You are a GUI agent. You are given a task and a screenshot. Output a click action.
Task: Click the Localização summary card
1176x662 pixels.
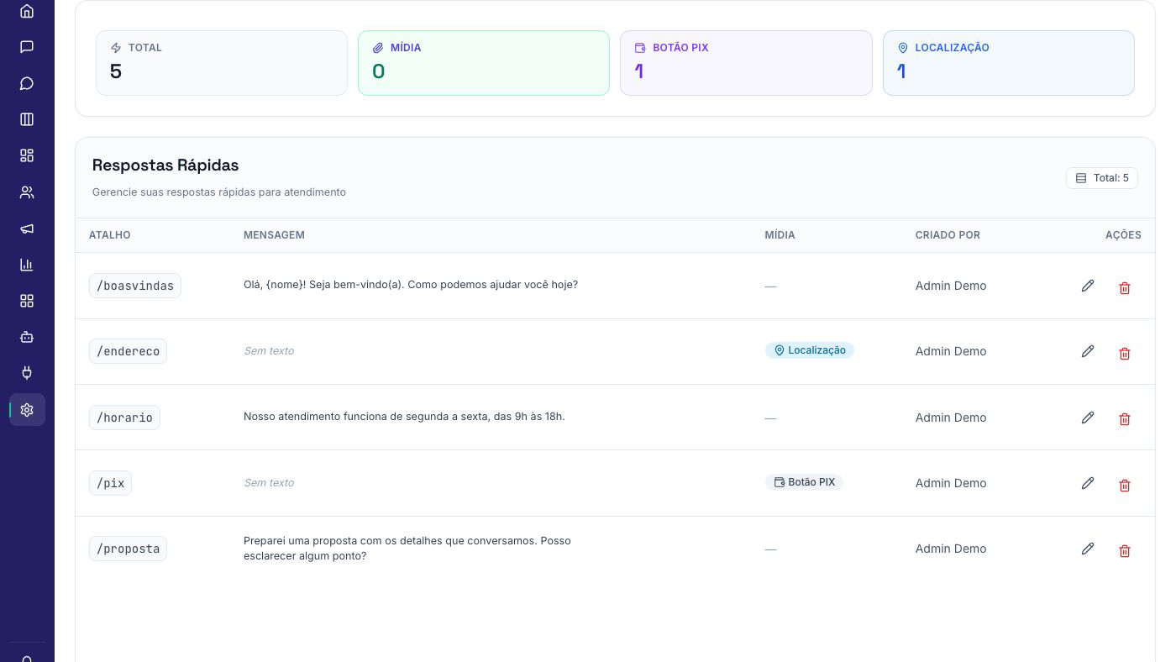point(1009,63)
